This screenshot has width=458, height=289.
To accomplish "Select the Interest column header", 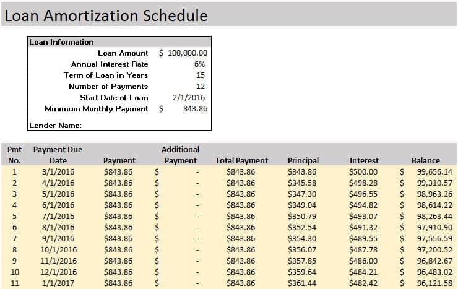I will coord(364,160).
